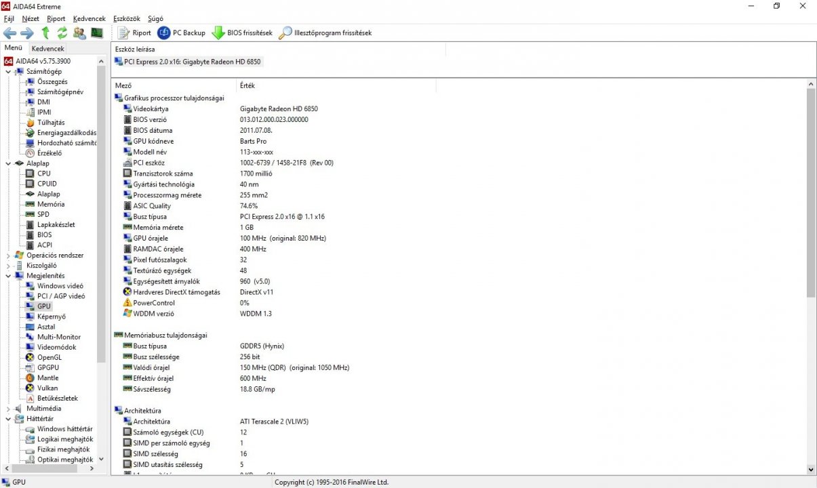Select the PCI Express device entry
Screen dimensions: 817x488
click(188, 62)
